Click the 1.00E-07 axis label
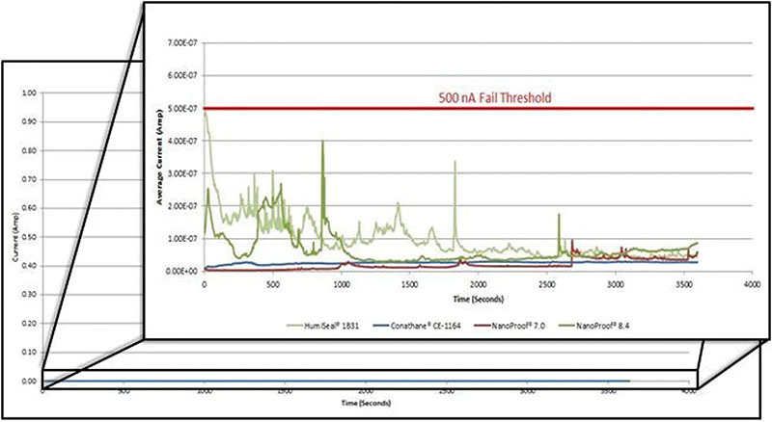This screenshot has height=422, width=772. click(181, 239)
